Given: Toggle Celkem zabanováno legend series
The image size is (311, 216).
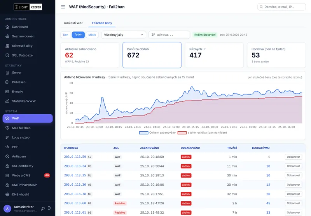Looking at the screenshot, I should coord(157,133).
